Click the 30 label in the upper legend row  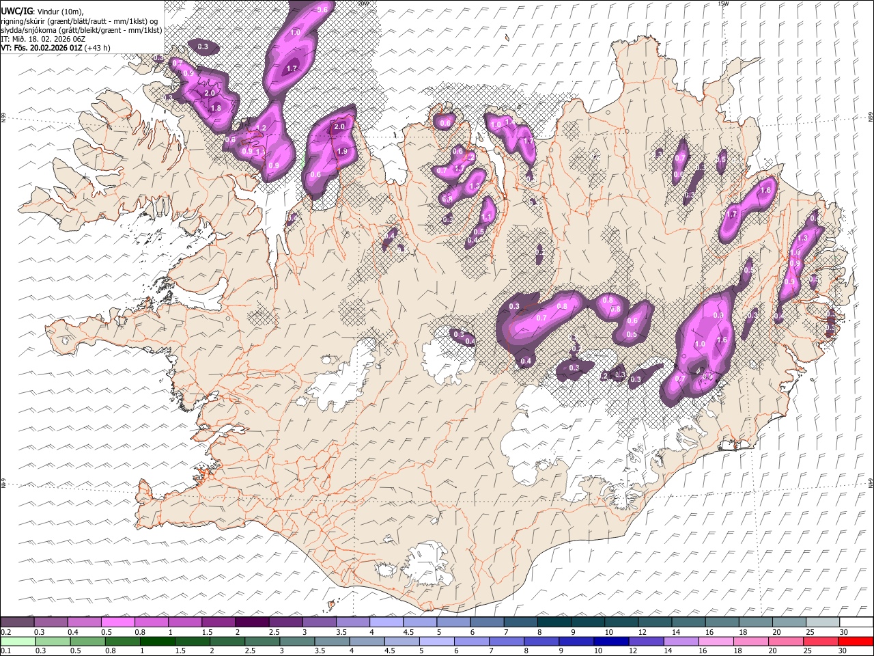click(x=844, y=632)
